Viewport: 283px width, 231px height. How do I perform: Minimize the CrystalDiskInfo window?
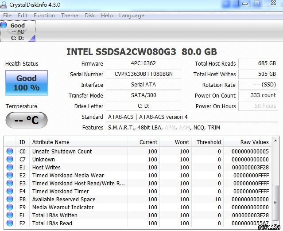click(x=245, y=3)
